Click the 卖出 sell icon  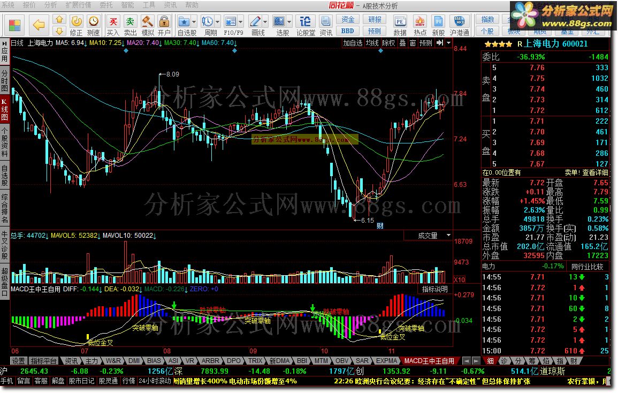130,21
